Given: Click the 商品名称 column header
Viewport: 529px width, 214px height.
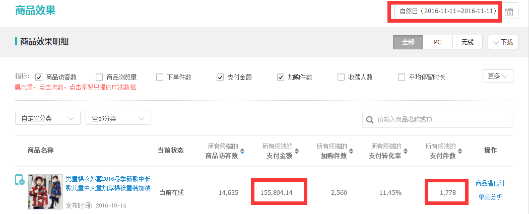Looking at the screenshot, I should (40, 151).
